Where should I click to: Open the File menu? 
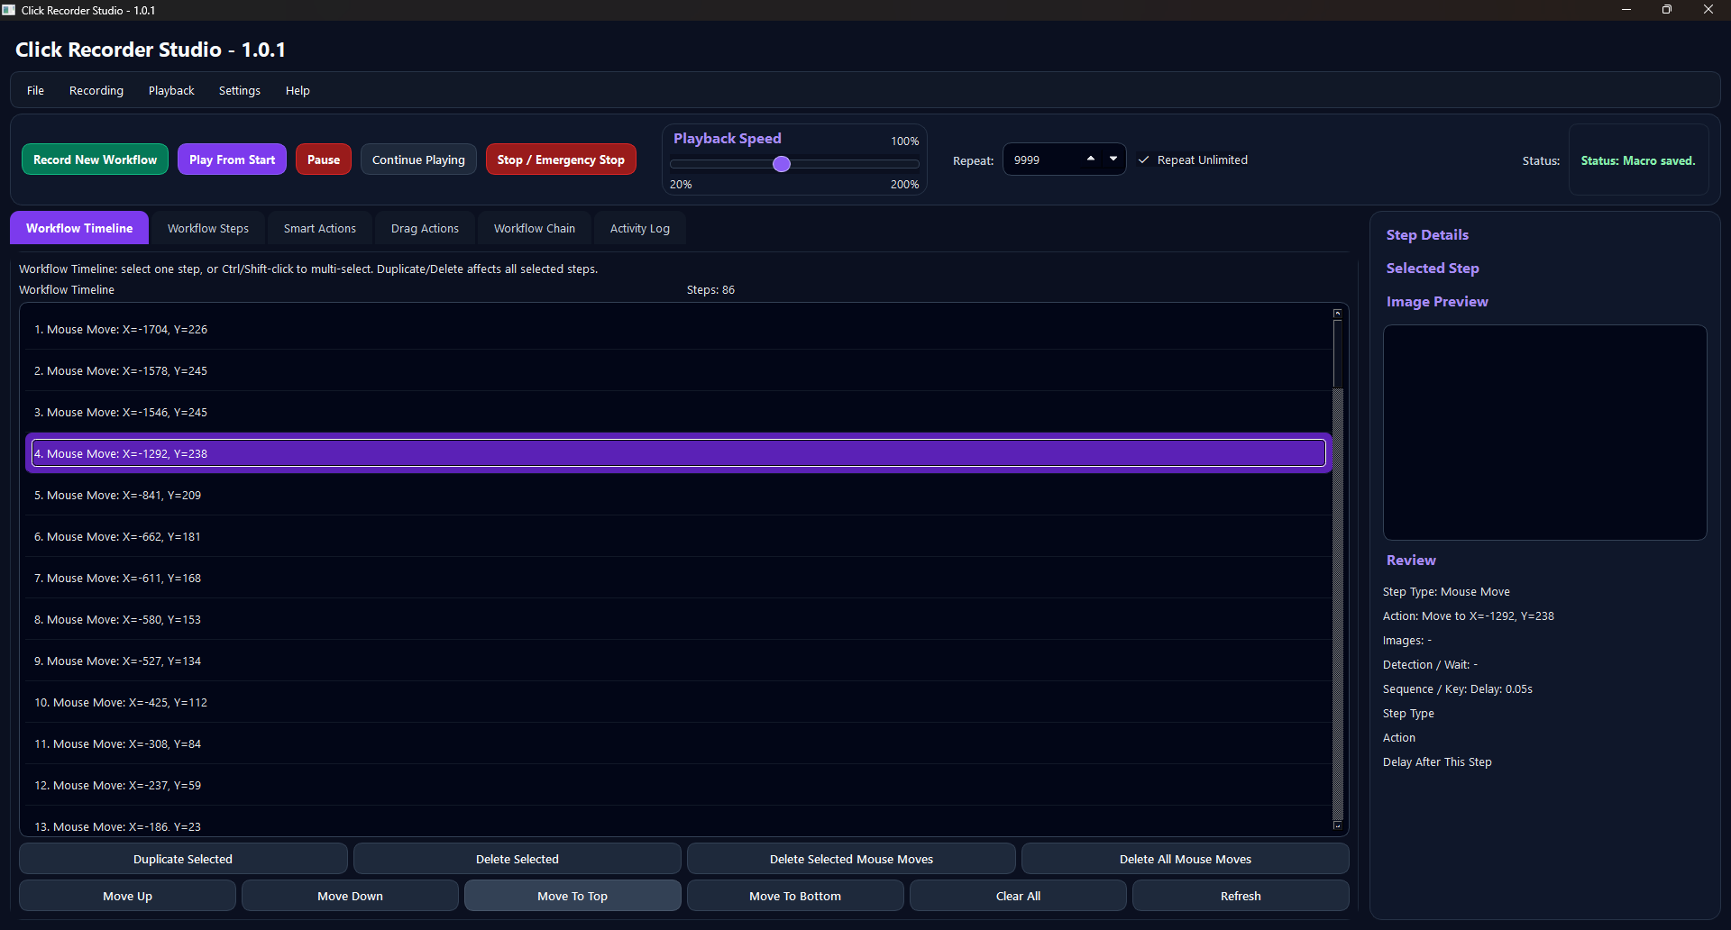[x=35, y=90]
